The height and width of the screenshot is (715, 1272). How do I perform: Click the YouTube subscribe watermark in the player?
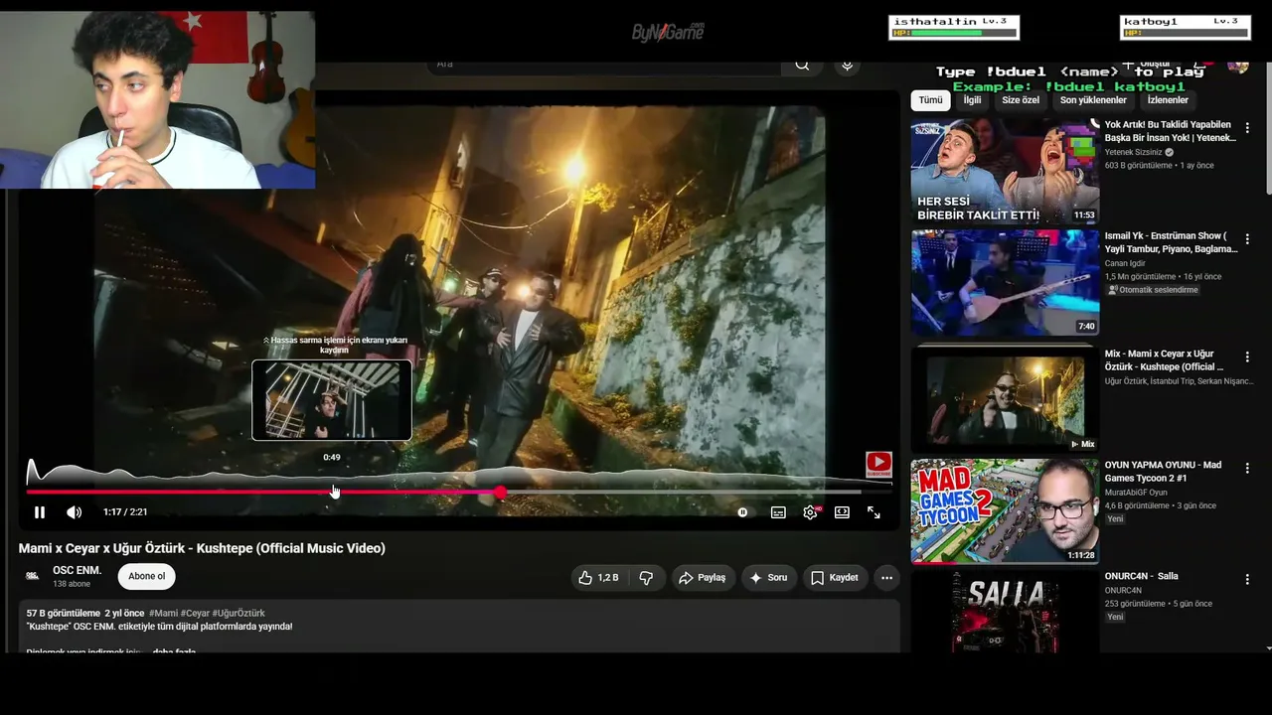pos(878,465)
